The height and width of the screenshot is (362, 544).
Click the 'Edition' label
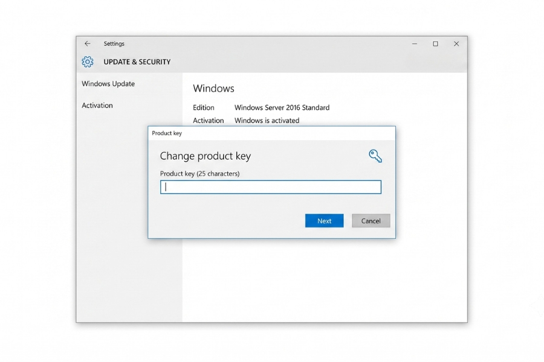pyautogui.click(x=204, y=107)
